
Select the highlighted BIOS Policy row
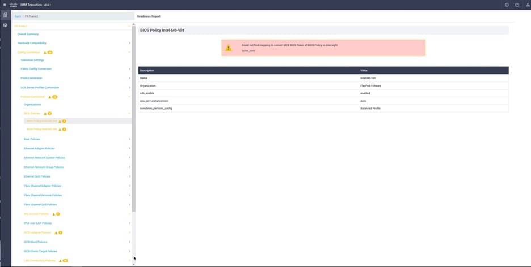click(x=78, y=121)
